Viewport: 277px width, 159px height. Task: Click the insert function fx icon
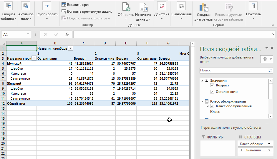tap(67, 34)
